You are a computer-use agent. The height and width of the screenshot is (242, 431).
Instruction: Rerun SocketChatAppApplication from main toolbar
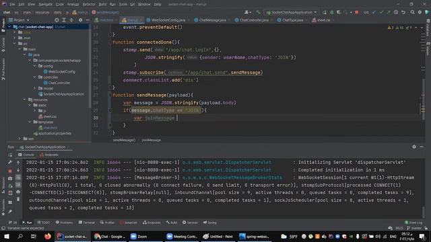click(325, 12)
